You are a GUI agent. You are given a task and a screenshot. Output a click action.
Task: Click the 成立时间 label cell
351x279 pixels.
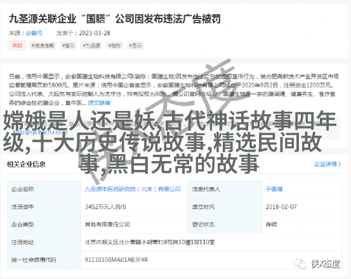point(225,207)
